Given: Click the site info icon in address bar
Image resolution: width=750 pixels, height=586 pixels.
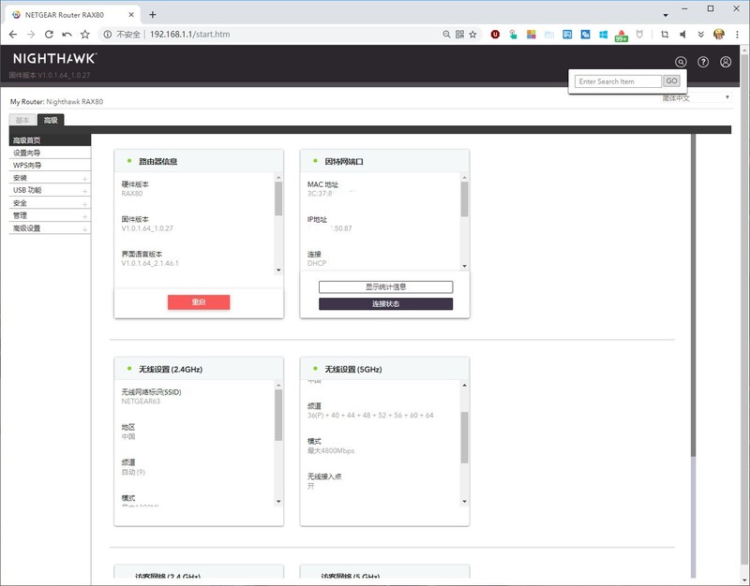Looking at the screenshot, I should pos(108,35).
